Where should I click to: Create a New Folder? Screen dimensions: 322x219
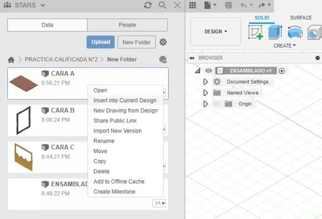tap(137, 42)
